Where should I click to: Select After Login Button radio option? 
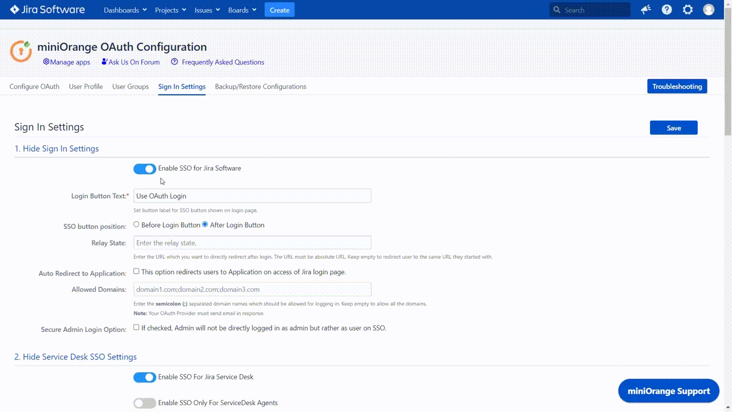coord(205,224)
